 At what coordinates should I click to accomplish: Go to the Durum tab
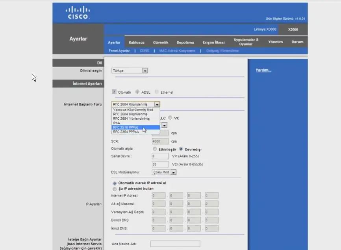297,42
